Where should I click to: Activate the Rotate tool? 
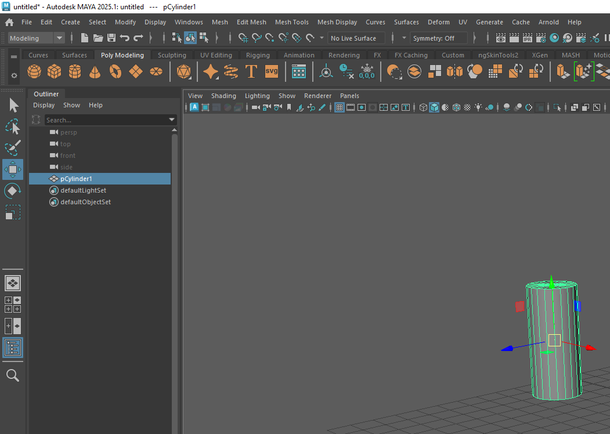coord(13,191)
